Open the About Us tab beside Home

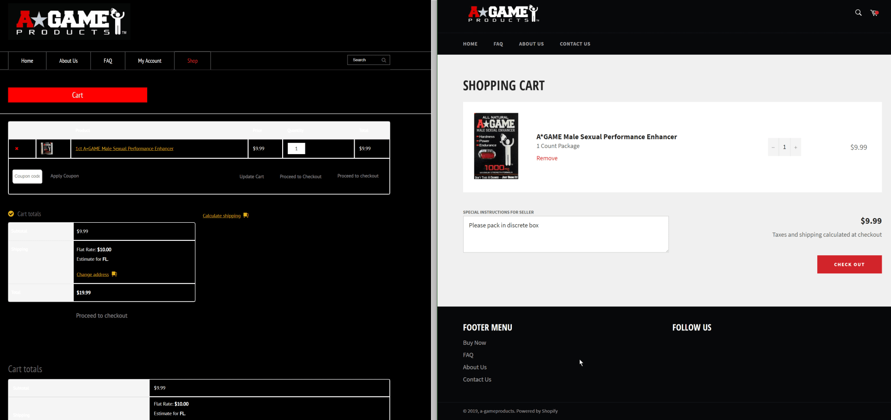point(68,61)
